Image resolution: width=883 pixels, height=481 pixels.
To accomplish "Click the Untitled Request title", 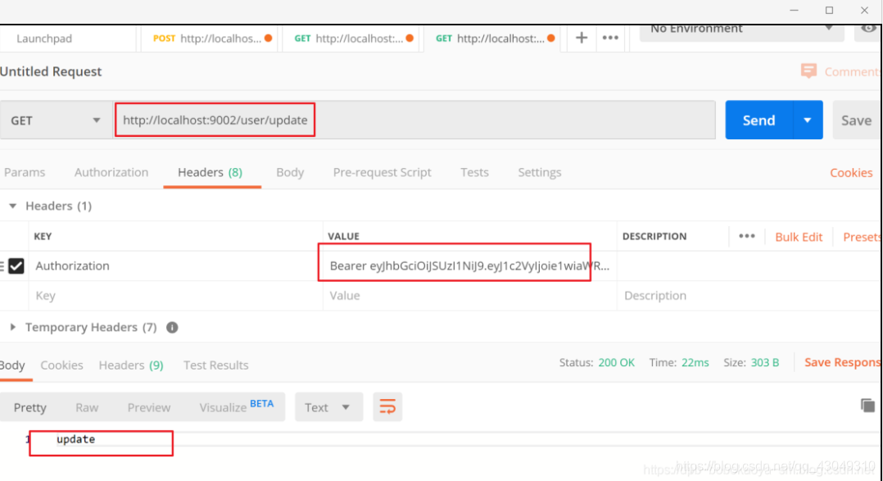I will (51, 71).
